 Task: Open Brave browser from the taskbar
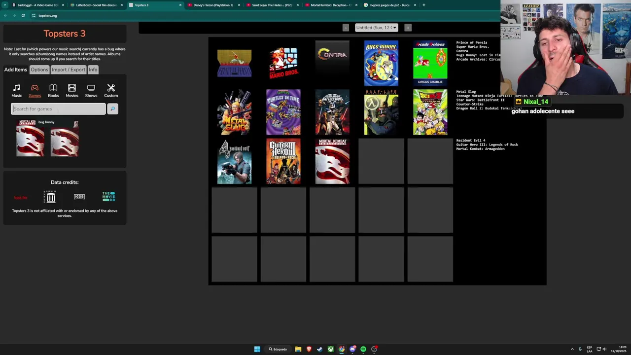click(x=309, y=349)
